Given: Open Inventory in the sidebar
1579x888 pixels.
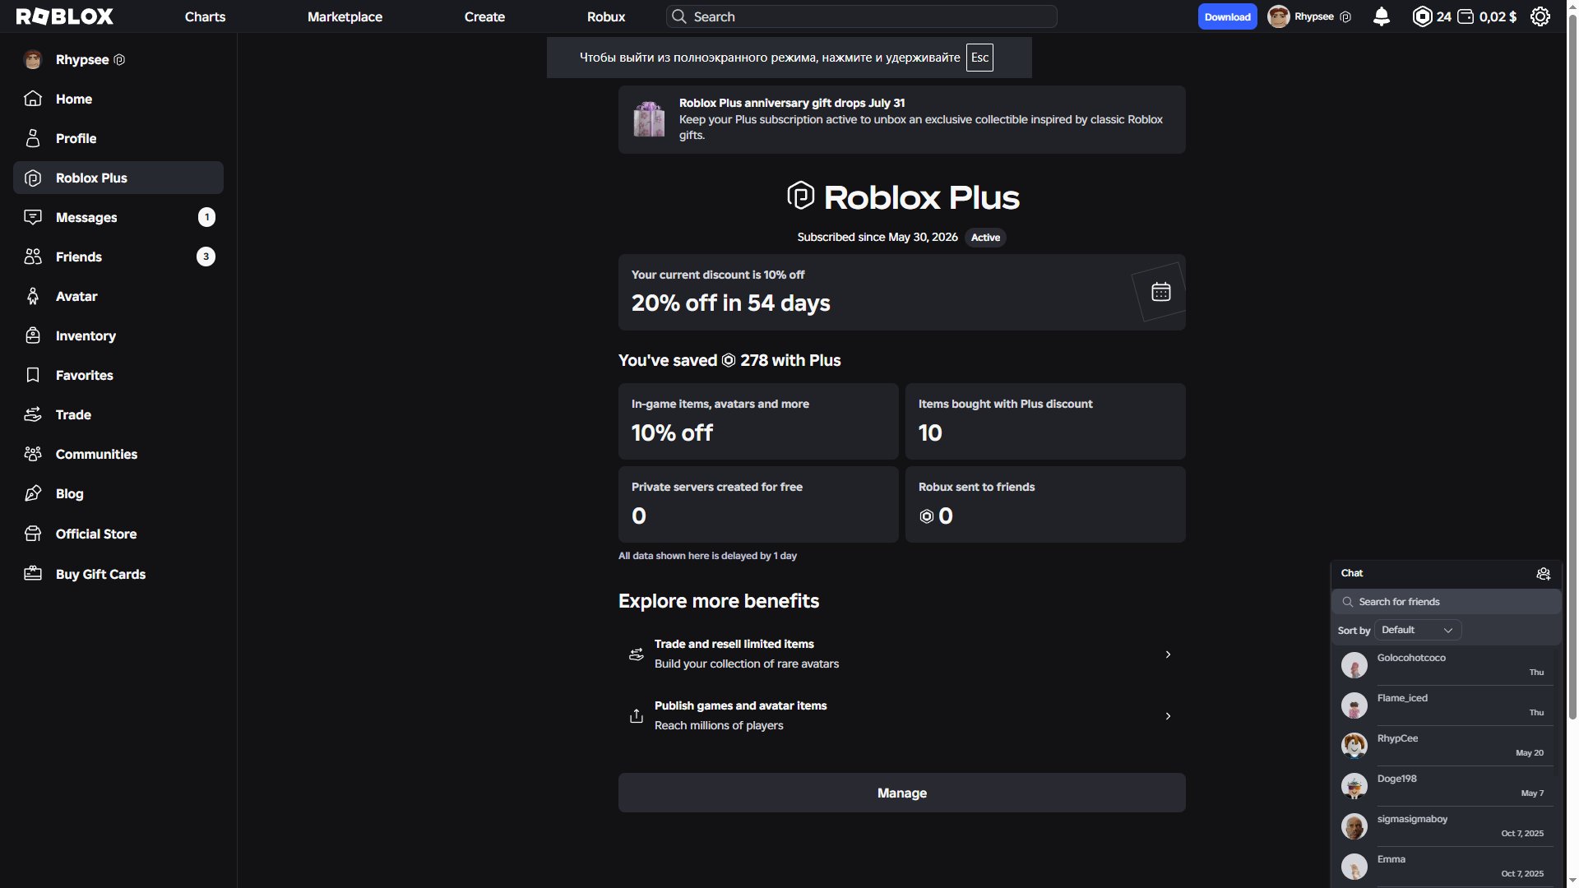Looking at the screenshot, I should 118,335.
